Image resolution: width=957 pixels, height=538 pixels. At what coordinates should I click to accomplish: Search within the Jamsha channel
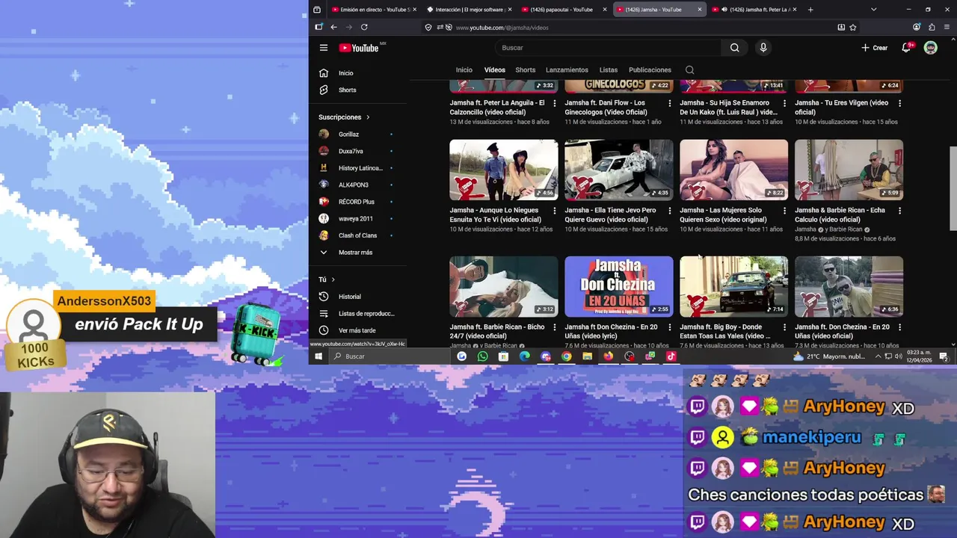click(x=689, y=70)
